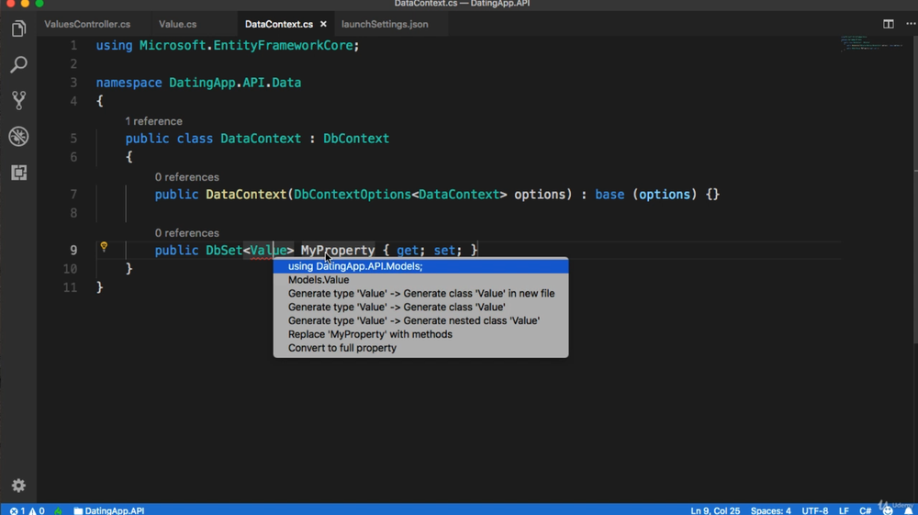Choose Replace 'MyProperty' with methods
Viewport: 918px width, 515px height.
(420, 334)
